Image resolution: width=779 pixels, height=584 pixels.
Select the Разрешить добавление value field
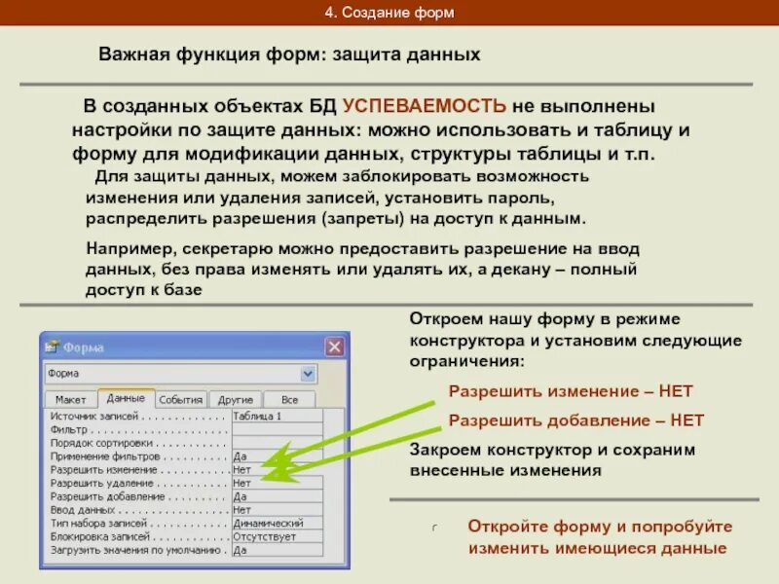pyautogui.click(x=278, y=496)
